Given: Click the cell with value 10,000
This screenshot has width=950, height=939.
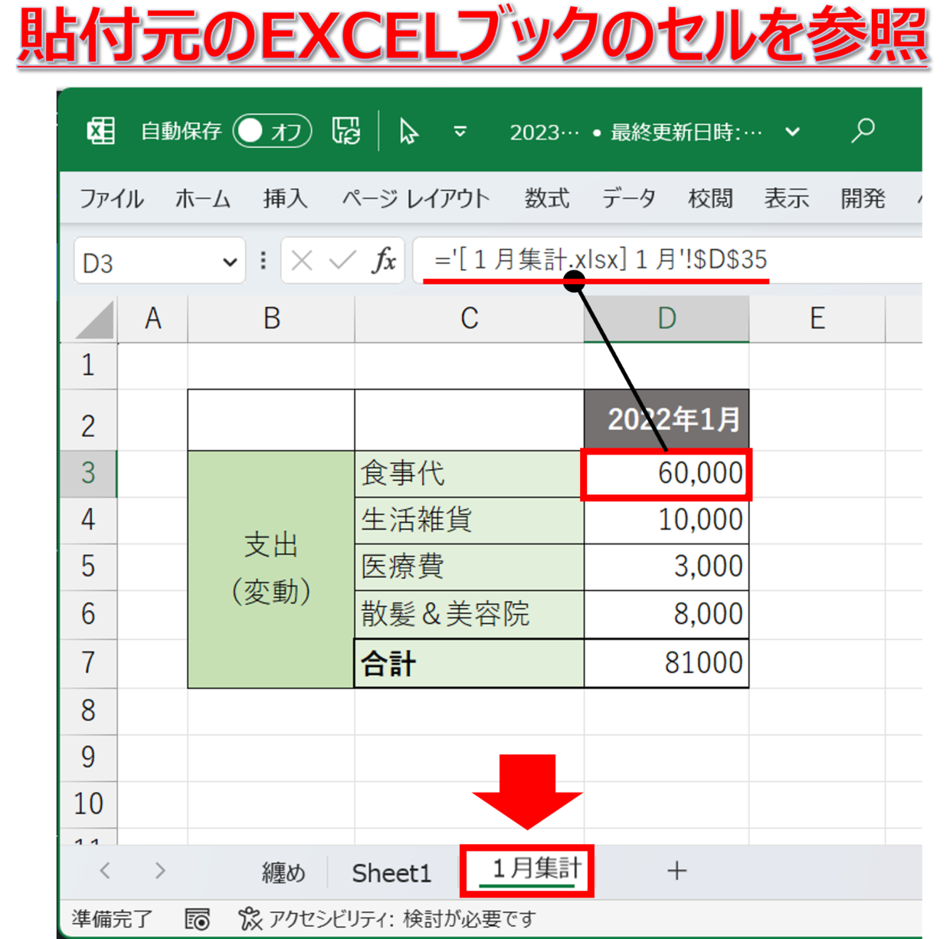Looking at the screenshot, I should [667, 520].
